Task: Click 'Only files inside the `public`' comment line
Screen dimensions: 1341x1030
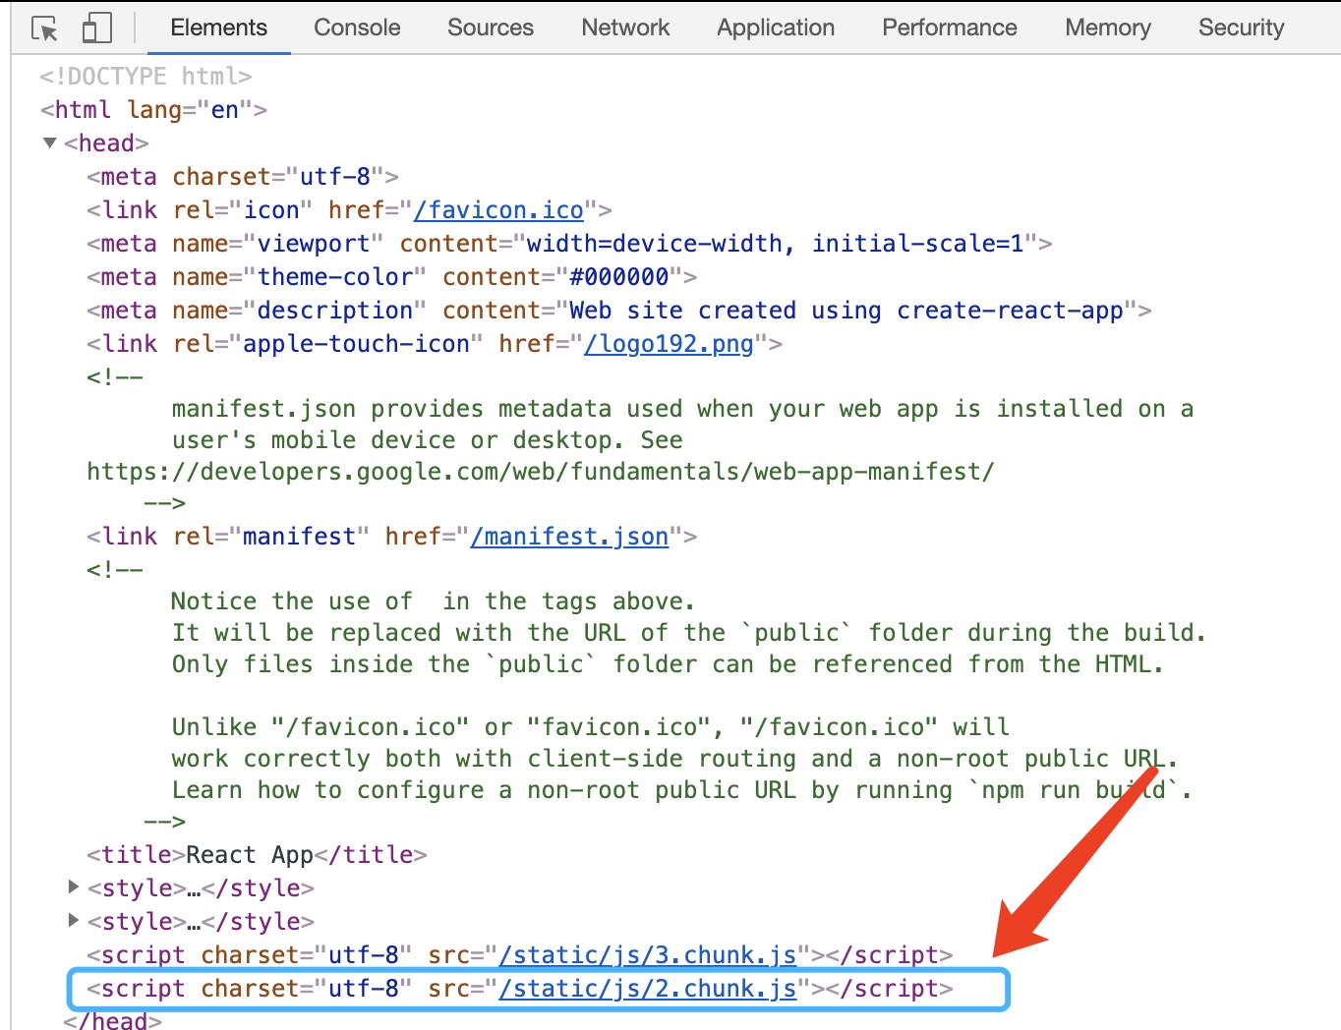Action: coord(668,664)
